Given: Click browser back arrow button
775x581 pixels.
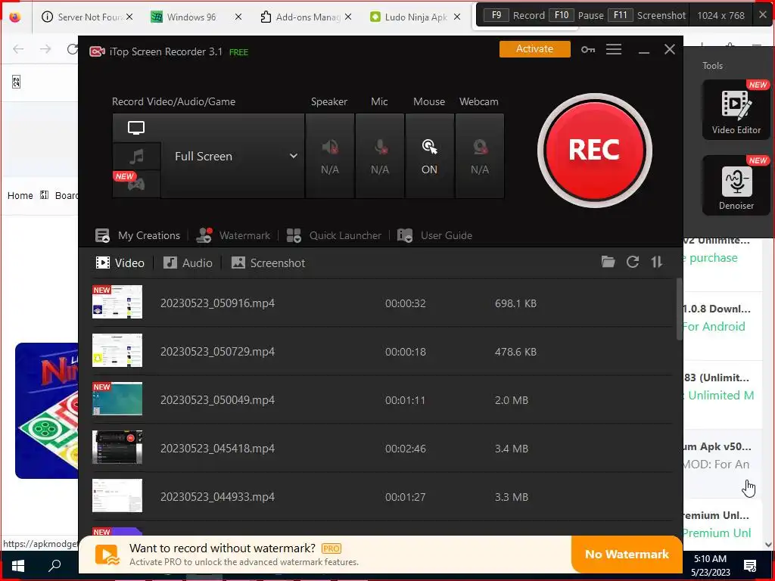Looking at the screenshot, I should tap(18, 49).
